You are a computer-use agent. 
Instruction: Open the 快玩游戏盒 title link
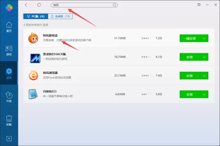click(x=50, y=35)
